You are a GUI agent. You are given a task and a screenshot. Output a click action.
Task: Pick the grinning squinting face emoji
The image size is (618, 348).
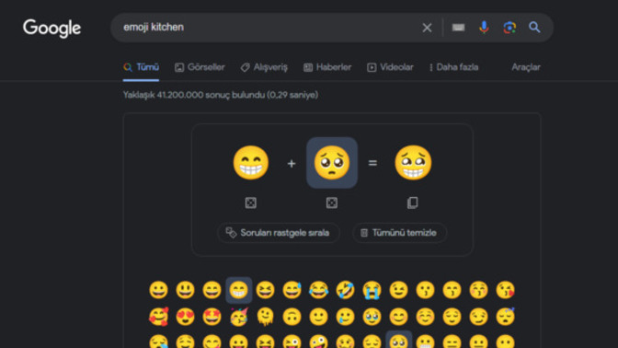265,290
